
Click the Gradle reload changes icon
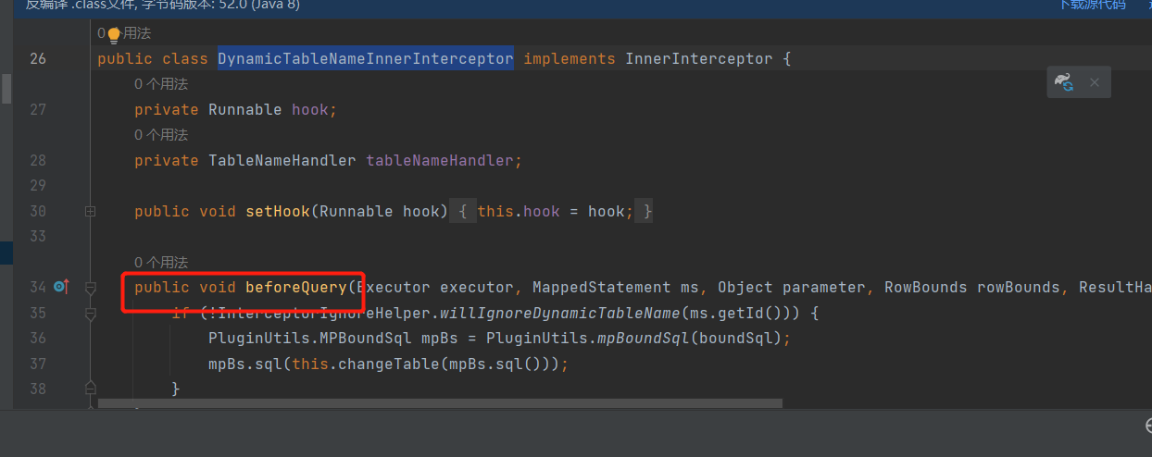pos(1064,82)
